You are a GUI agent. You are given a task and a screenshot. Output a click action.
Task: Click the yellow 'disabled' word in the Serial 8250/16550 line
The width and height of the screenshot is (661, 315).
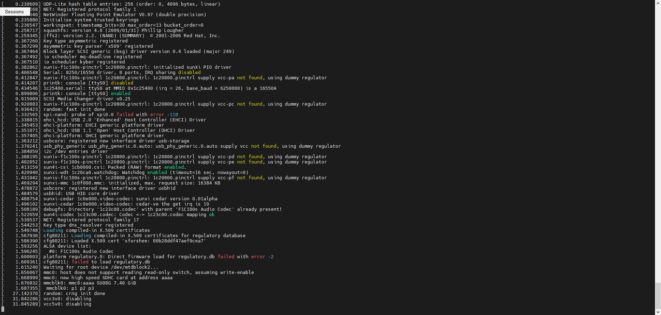[x=189, y=73]
